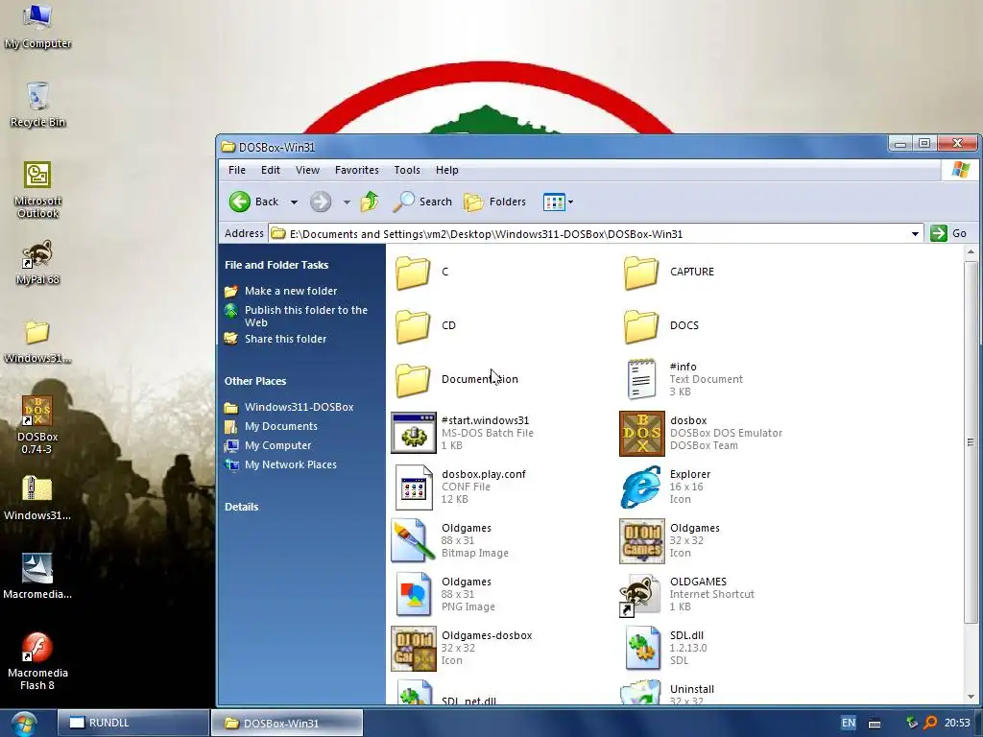Select the MyPal 68 desktop shortcut
The width and height of the screenshot is (983, 737).
click(x=37, y=262)
